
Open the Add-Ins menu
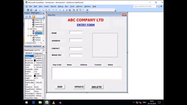79,6
